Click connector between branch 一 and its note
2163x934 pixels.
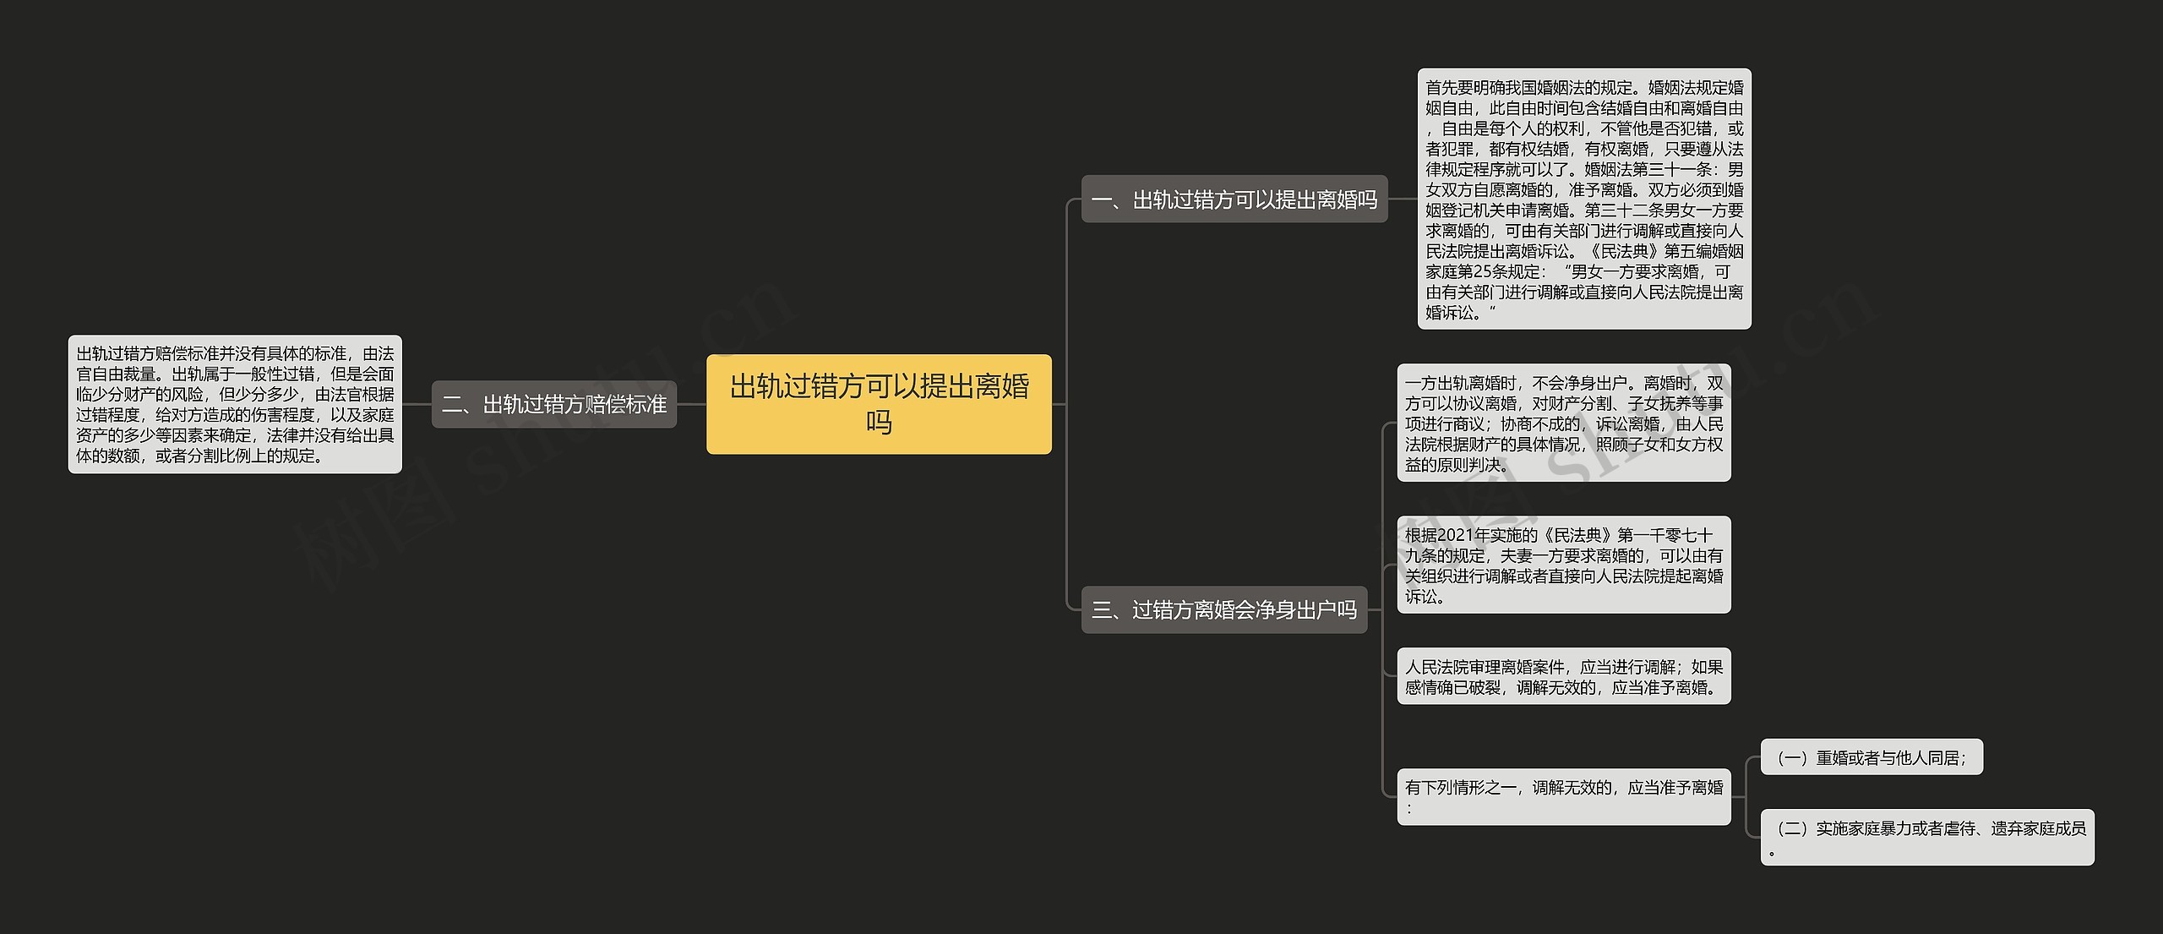pyautogui.click(x=1402, y=199)
